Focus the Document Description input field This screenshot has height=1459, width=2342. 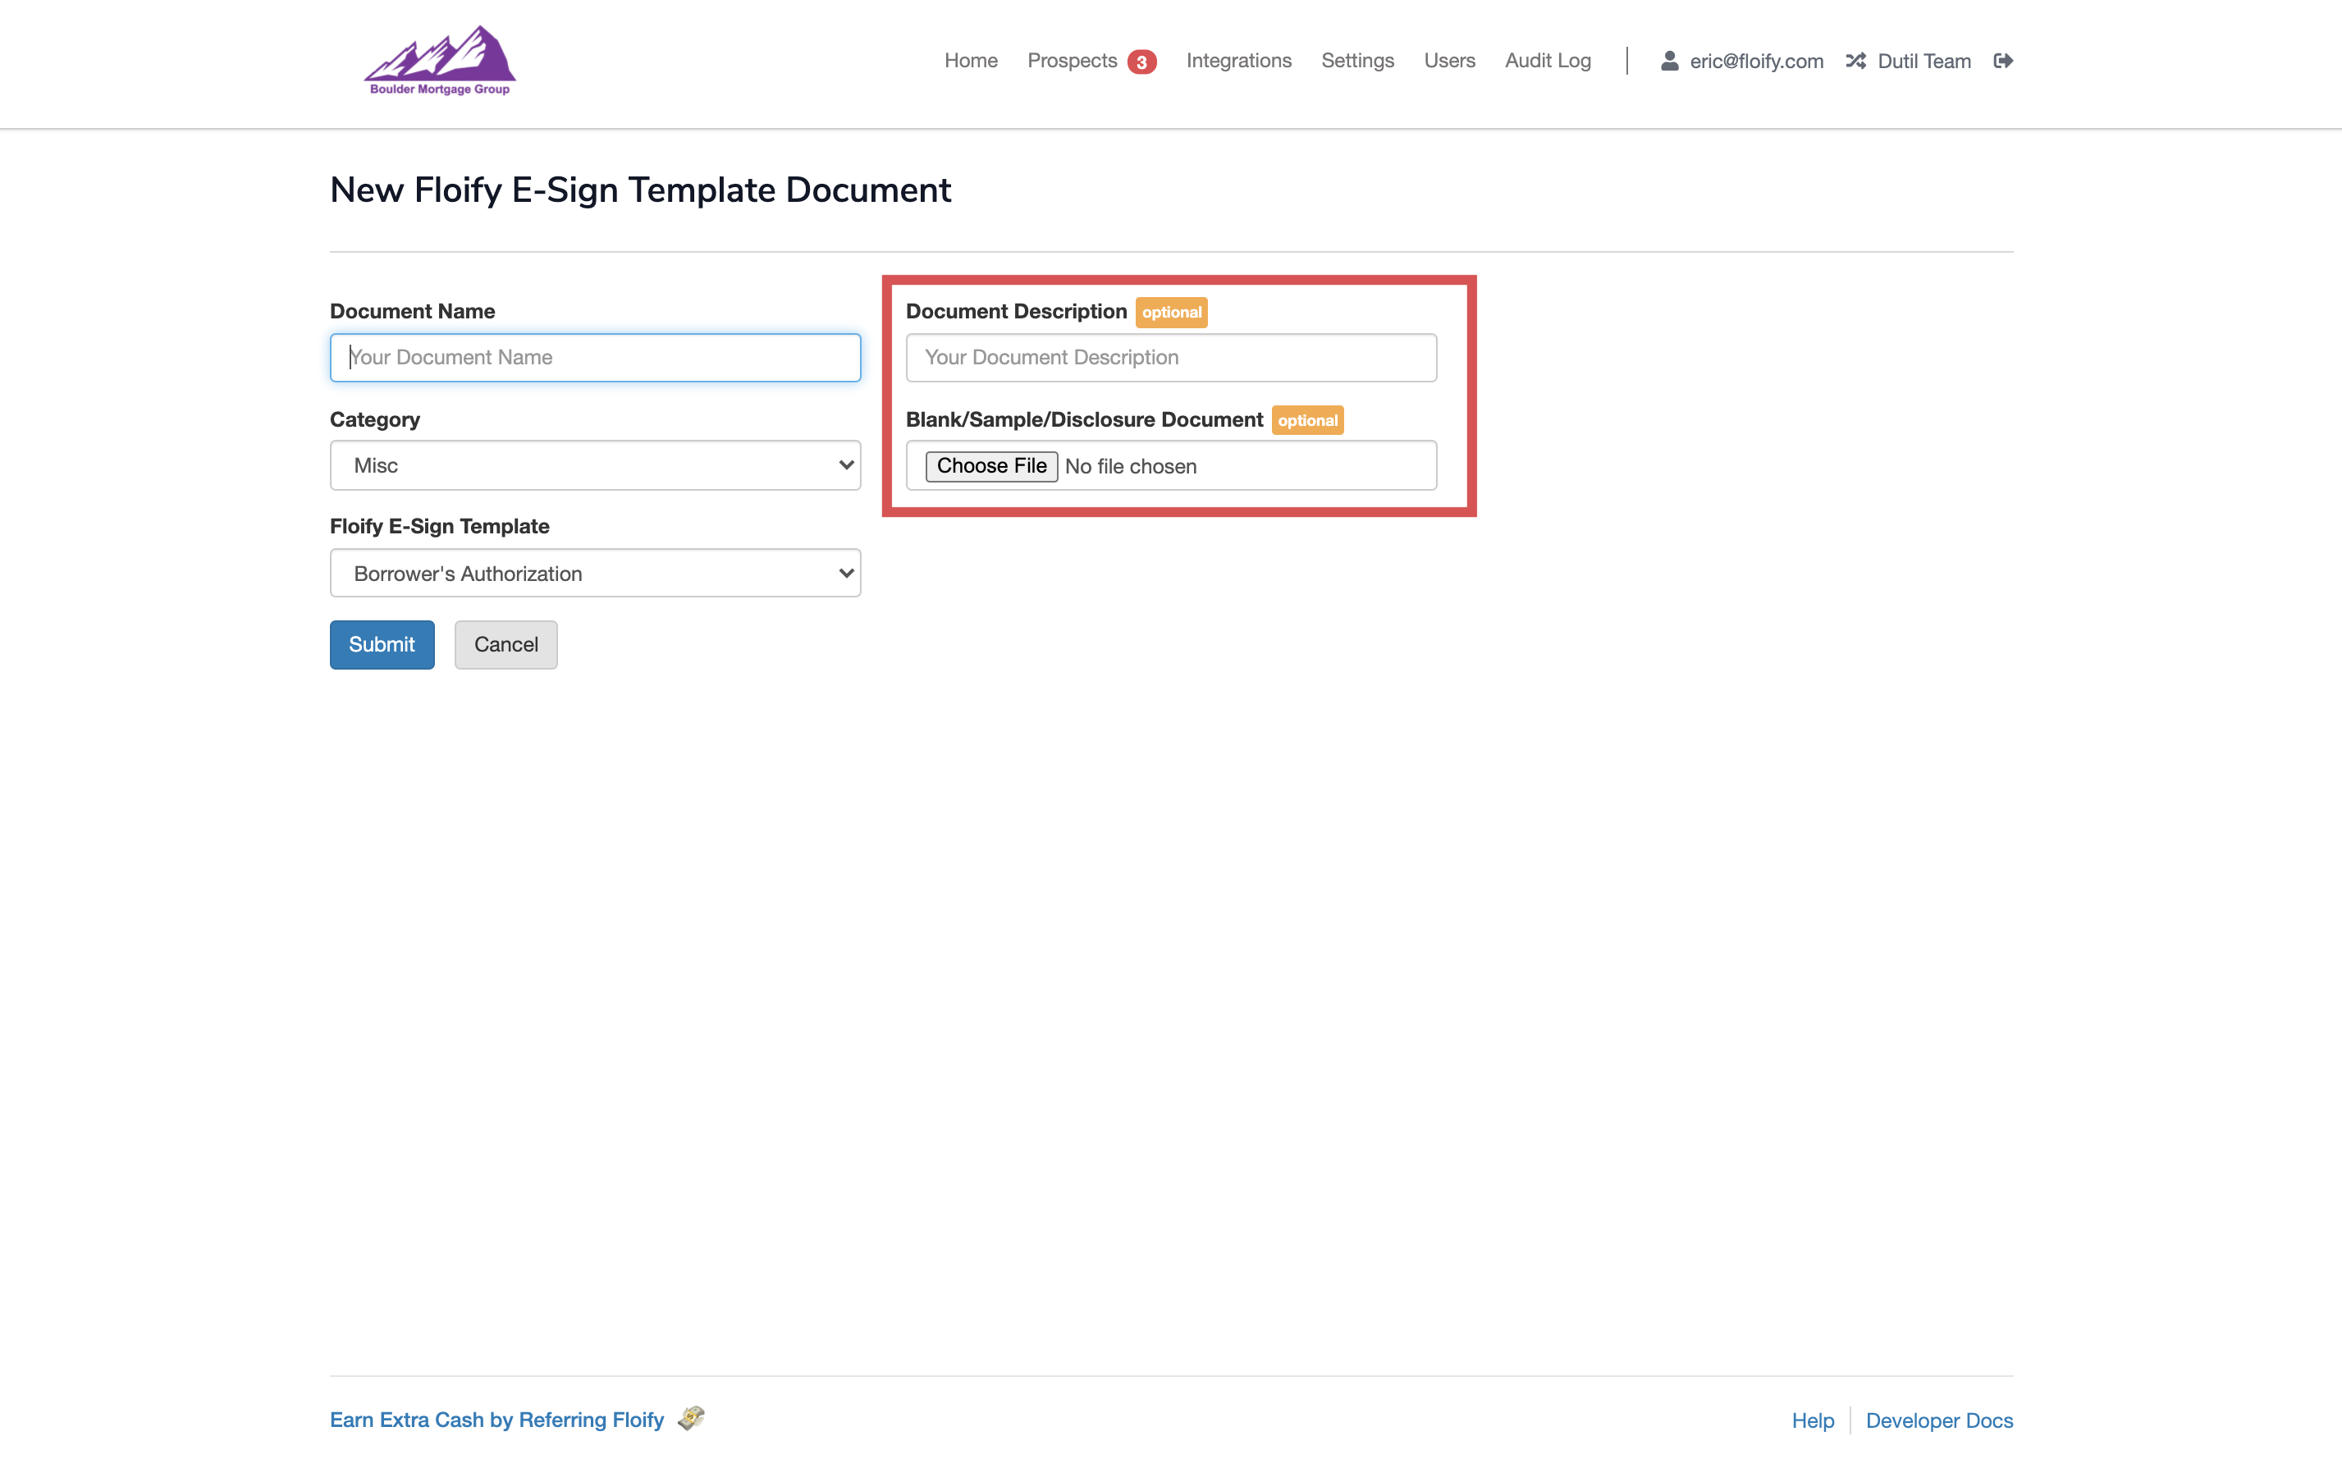coord(1172,358)
